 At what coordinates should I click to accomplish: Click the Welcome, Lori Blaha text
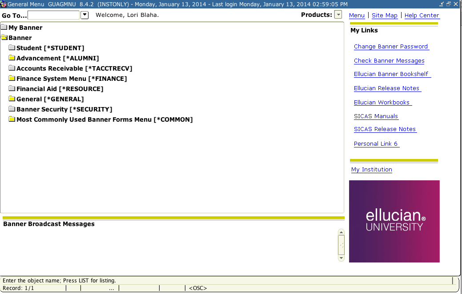(127, 15)
